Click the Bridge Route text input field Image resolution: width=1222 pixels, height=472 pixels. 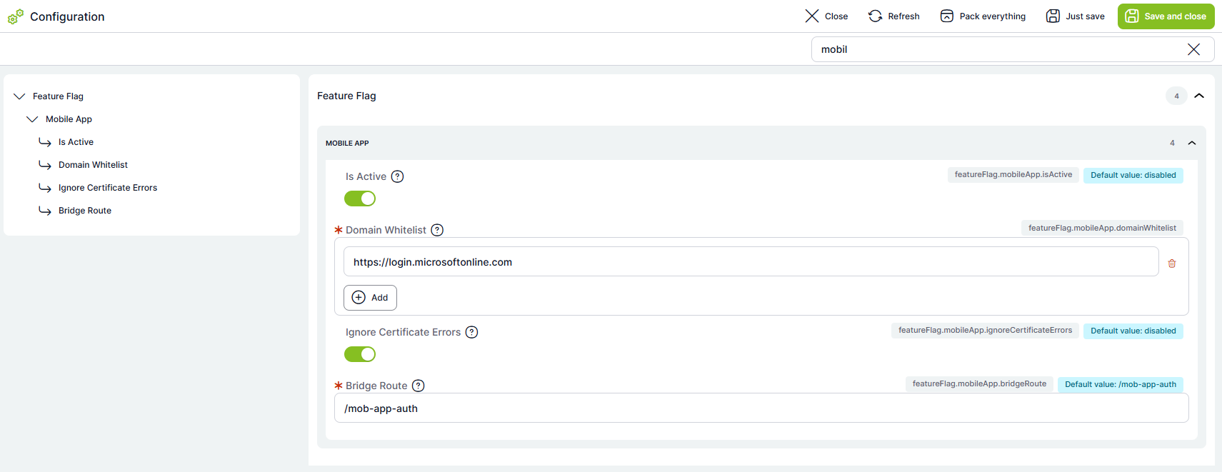(x=761, y=408)
